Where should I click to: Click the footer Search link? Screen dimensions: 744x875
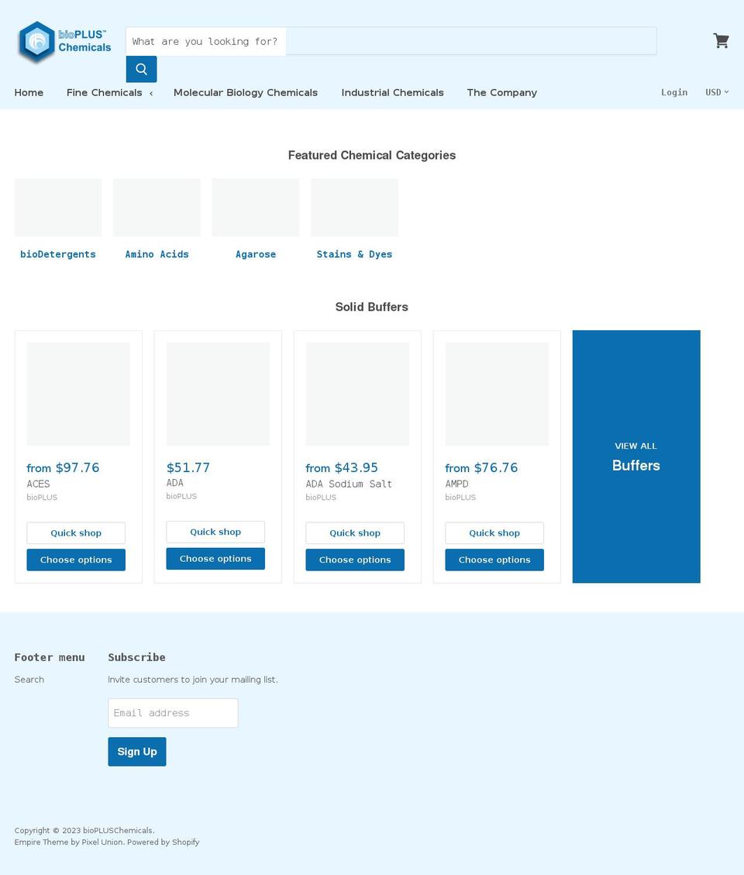click(29, 680)
